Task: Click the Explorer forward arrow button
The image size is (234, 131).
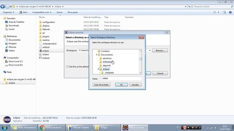Action: [7, 7]
